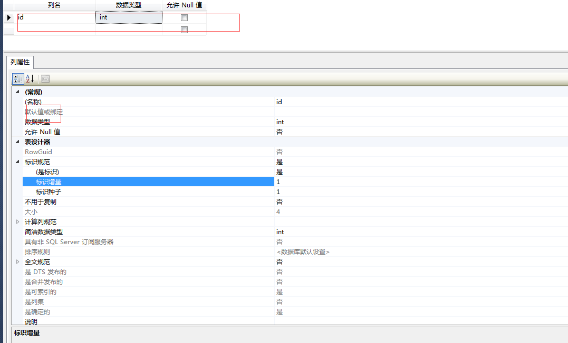
Task: Select the (是标识) property
Action: click(148, 171)
